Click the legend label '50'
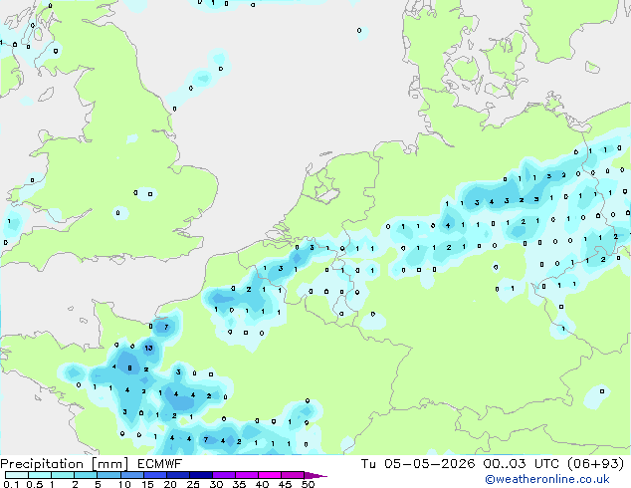The width and height of the screenshot is (631, 488). pos(308,484)
